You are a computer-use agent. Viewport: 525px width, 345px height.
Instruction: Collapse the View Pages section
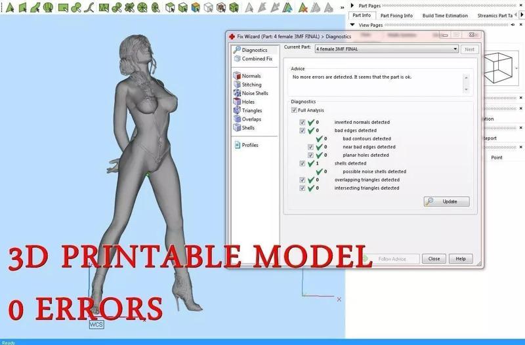(352, 25)
